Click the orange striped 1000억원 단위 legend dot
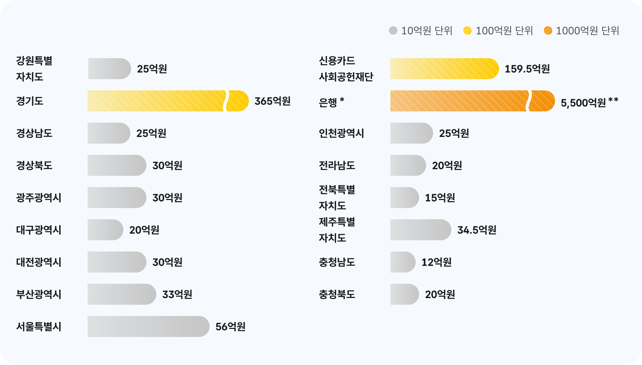This screenshot has width=642, height=365. tap(548, 30)
